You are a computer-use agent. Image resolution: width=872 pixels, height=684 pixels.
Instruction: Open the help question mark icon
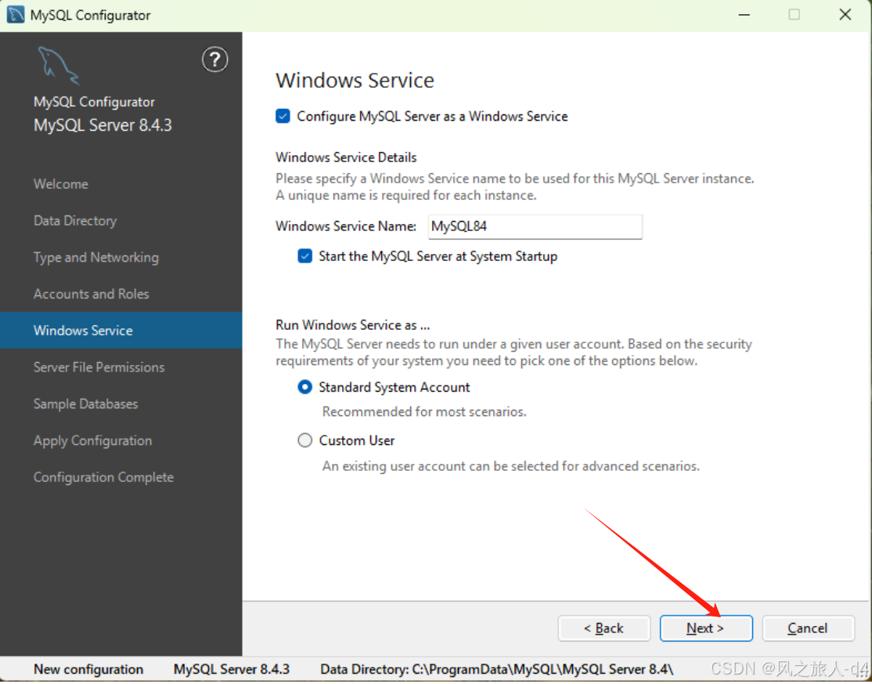(x=214, y=60)
